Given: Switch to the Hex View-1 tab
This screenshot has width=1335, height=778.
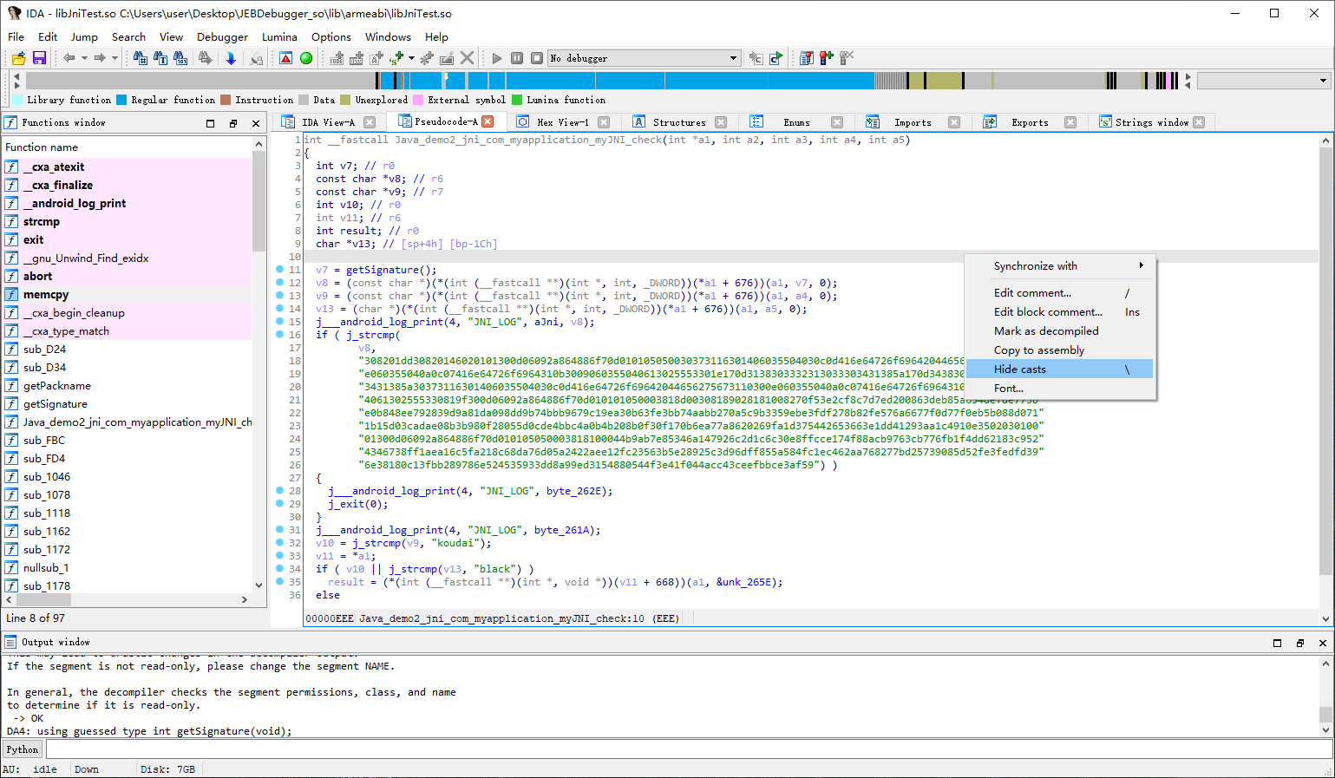Looking at the screenshot, I should [x=562, y=122].
